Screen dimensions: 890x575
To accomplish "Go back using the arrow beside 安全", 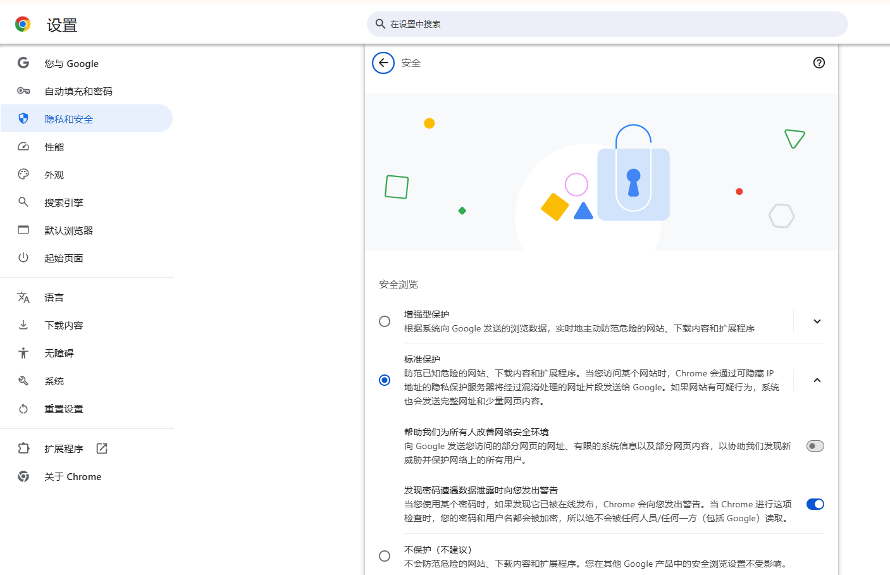I will pyautogui.click(x=383, y=63).
